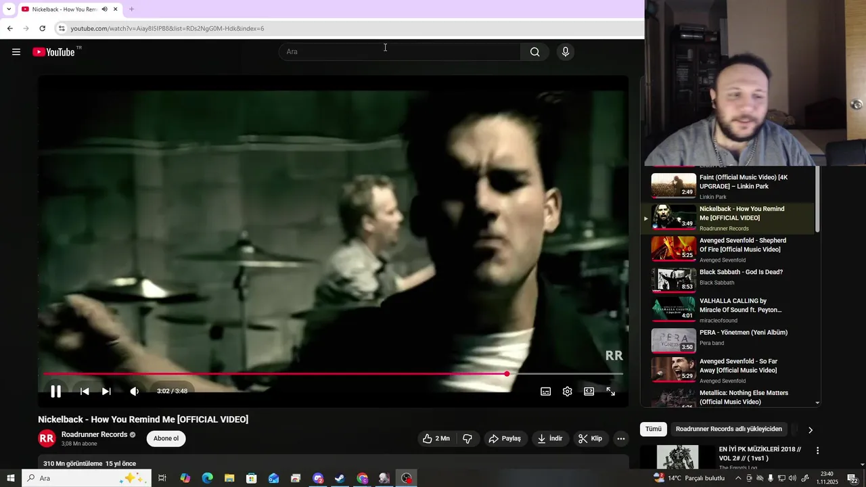The height and width of the screenshot is (487, 866).
Task: Open more actions three-dot menu under video
Action: pos(621,438)
